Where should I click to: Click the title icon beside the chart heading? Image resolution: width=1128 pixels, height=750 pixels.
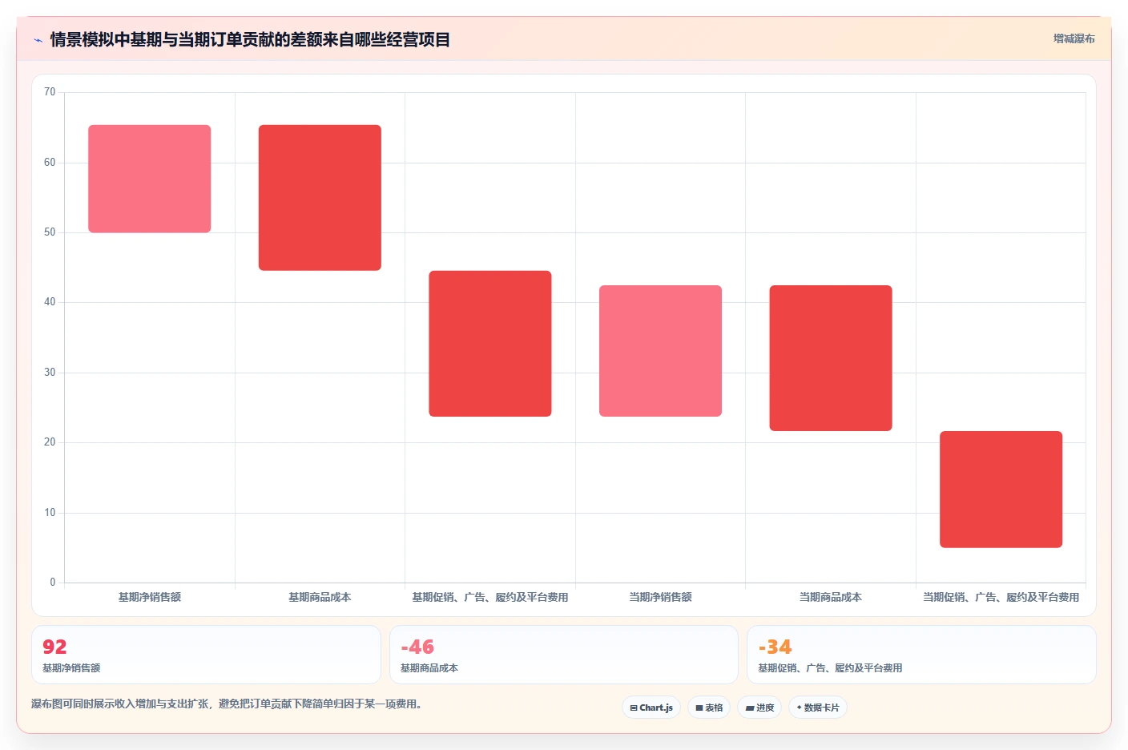(x=38, y=40)
